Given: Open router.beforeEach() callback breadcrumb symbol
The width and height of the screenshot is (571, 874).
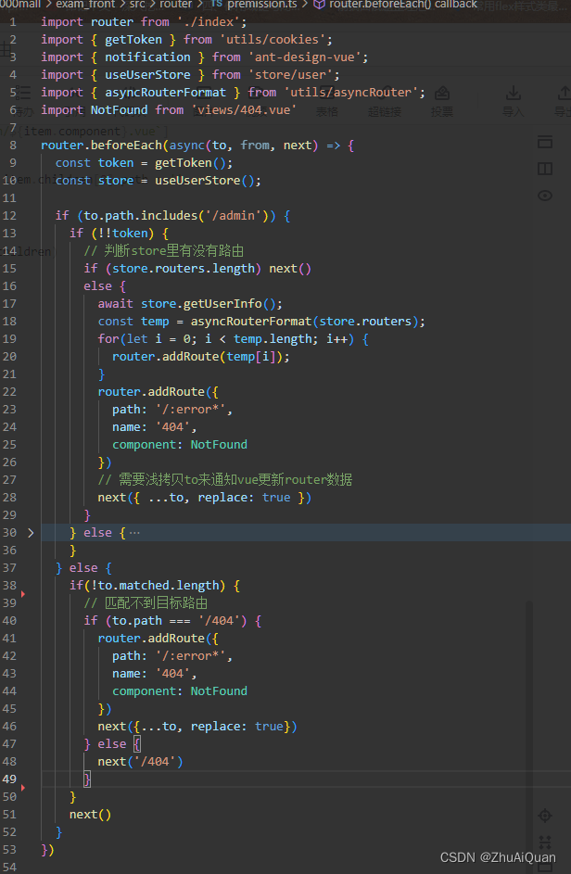Looking at the screenshot, I should (x=403, y=4).
